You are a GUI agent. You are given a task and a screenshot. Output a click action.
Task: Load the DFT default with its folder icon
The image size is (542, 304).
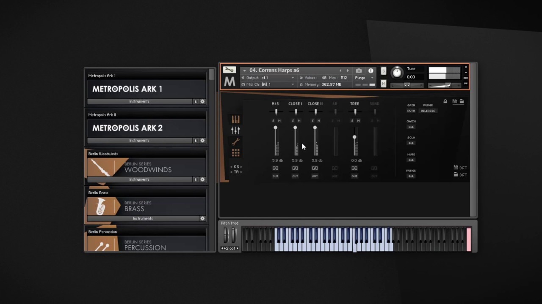tap(456, 174)
